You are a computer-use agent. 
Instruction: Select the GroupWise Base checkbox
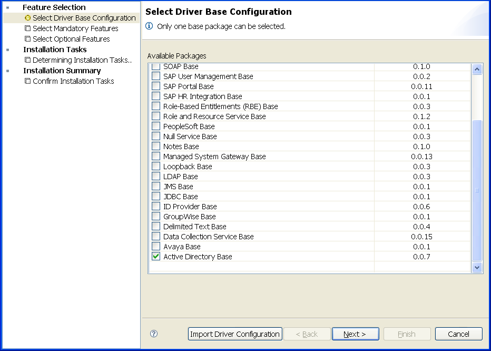click(156, 216)
